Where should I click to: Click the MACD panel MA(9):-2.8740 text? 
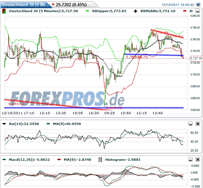(x=77, y=159)
